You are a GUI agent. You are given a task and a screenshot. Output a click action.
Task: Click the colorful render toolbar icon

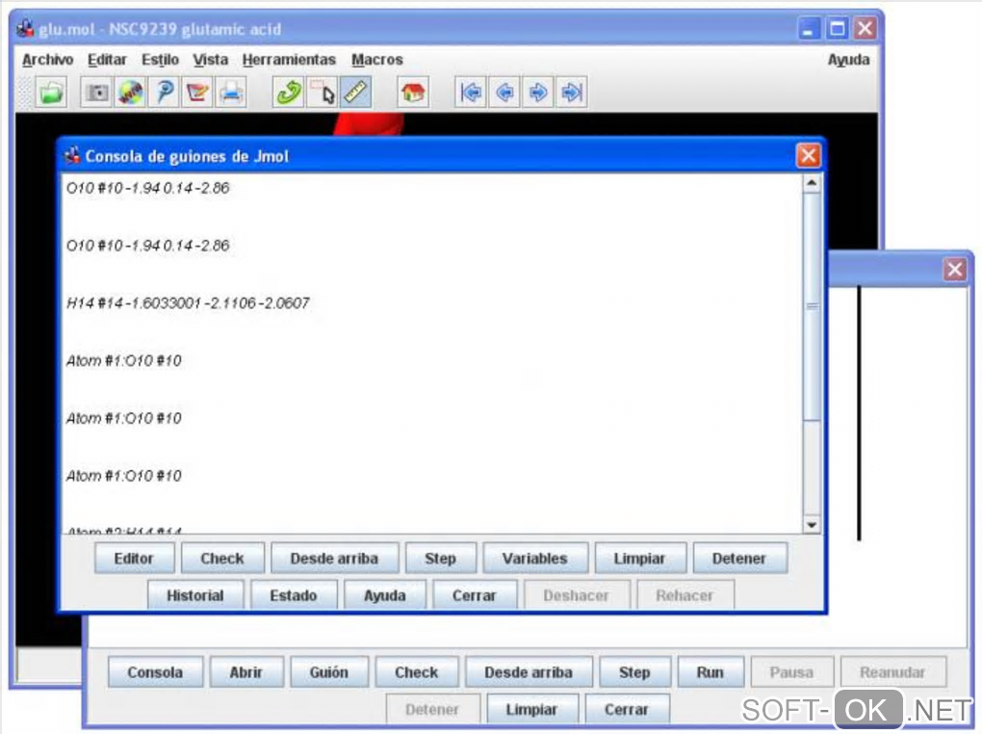click(x=130, y=92)
